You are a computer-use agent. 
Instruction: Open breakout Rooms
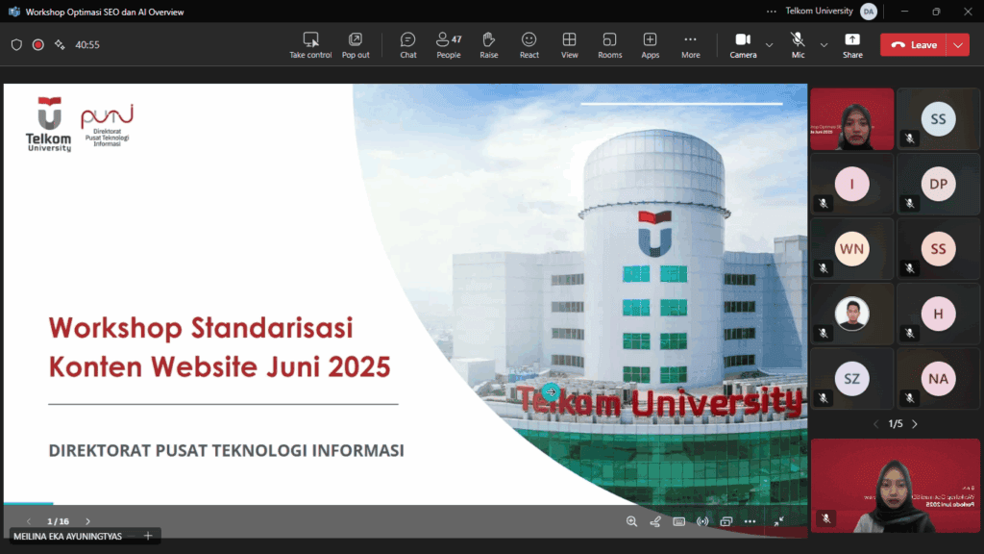[610, 45]
